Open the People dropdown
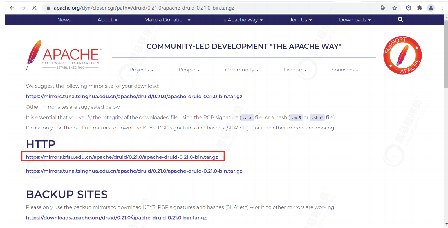The width and height of the screenshot is (448, 228). pyautogui.click(x=189, y=70)
